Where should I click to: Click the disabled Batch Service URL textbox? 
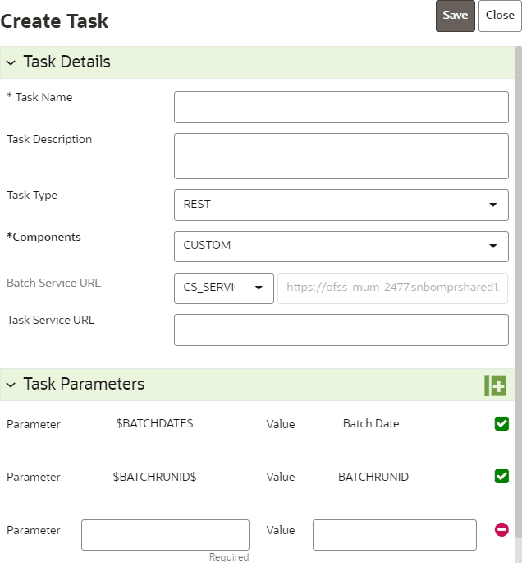(x=392, y=288)
